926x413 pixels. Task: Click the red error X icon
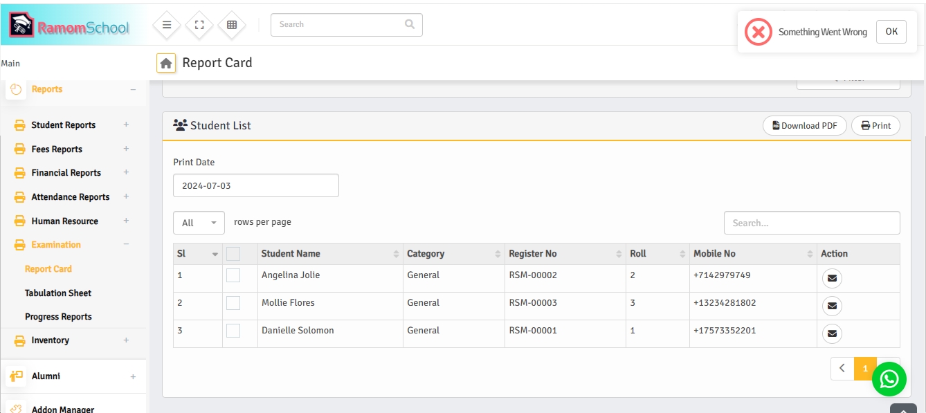click(x=758, y=32)
